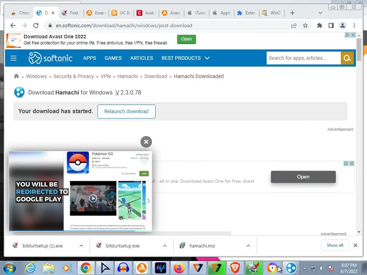Click the Softonic logo
Image resolution: width=367 pixels, height=275 pixels.
point(50,58)
